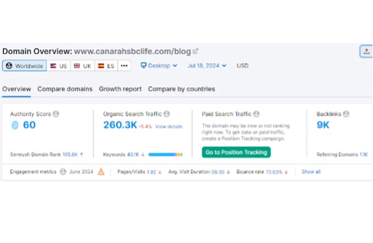This screenshot has height=243, width=373.
Task: Click info icon beside Engagement metrics
Action: (63, 172)
